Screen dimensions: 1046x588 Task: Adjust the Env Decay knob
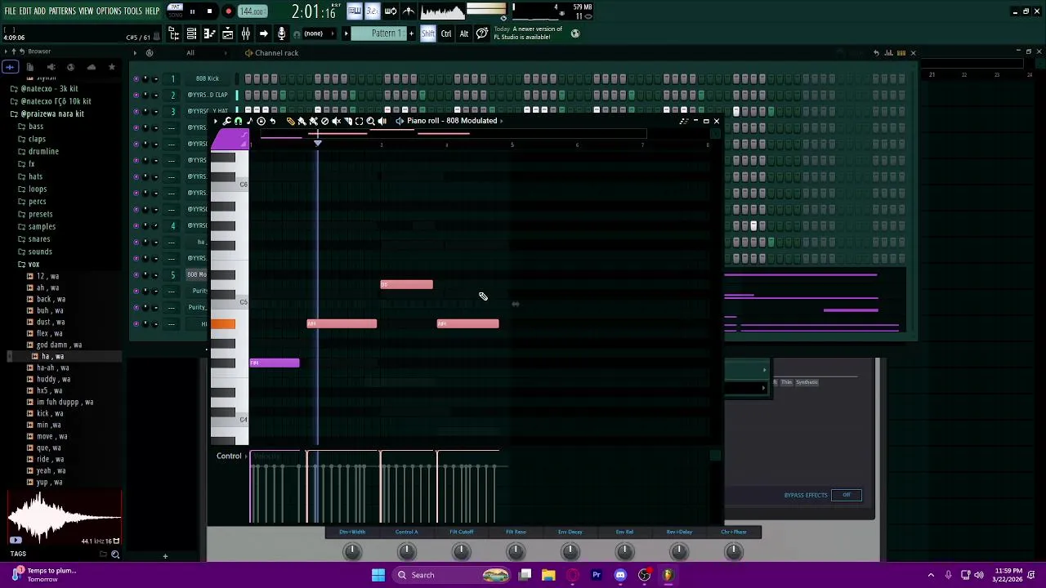coord(570,552)
